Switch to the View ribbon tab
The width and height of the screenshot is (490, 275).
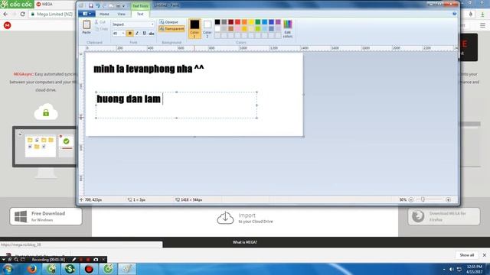pyautogui.click(x=121, y=14)
